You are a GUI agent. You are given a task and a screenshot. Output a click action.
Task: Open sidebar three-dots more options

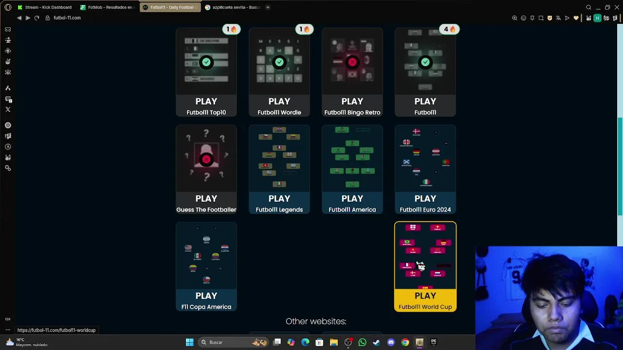[8, 330]
